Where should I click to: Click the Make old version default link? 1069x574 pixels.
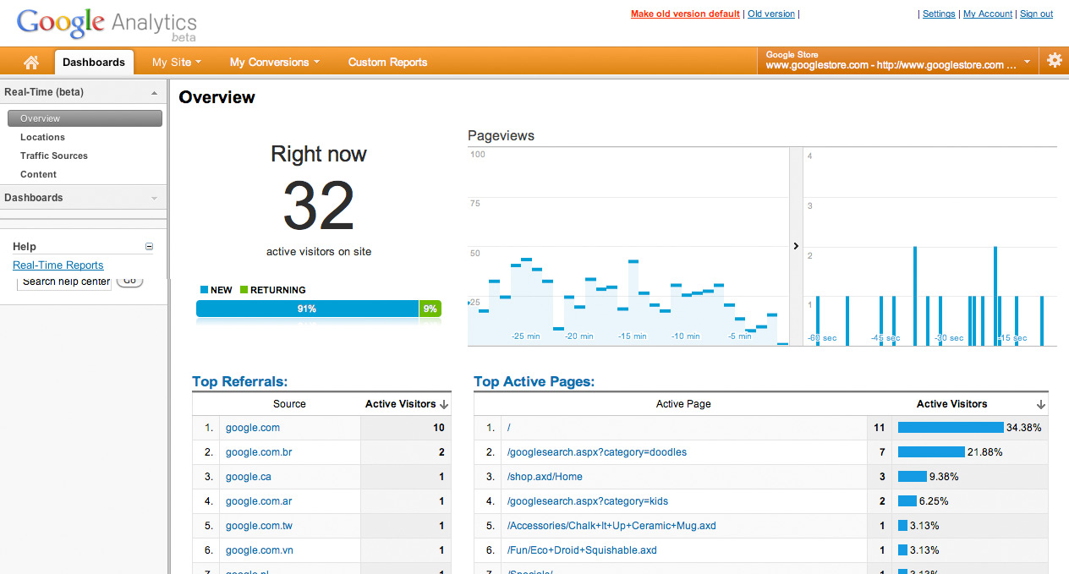(x=685, y=14)
